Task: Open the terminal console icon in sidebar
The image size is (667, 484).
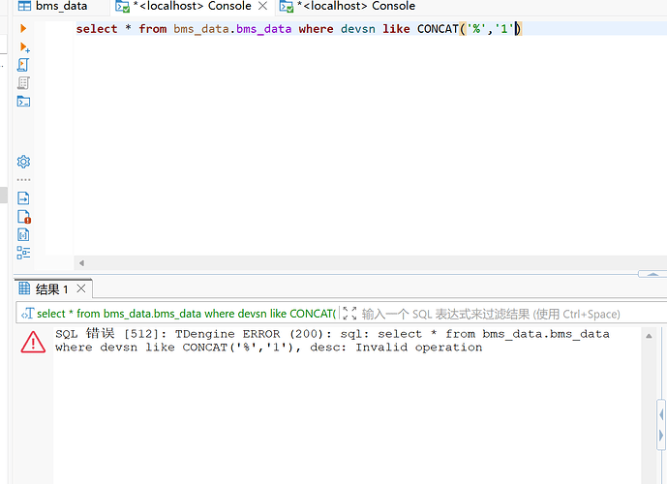Action: (x=23, y=102)
